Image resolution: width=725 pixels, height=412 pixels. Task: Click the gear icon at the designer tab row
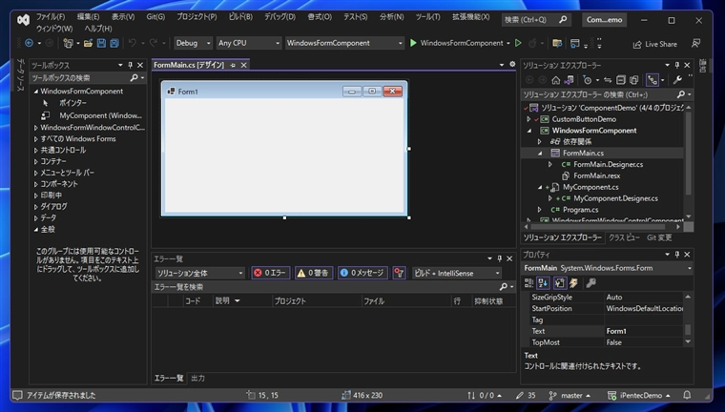[x=512, y=64]
